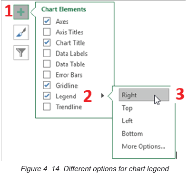Image resolution: width=188 pixels, height=175 pixels.
Task: Uncheck the Legend checkbox
Action: (47, 96)
